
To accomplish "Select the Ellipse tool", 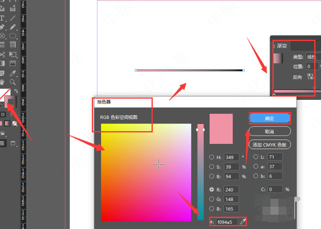I will pos(13,36).
